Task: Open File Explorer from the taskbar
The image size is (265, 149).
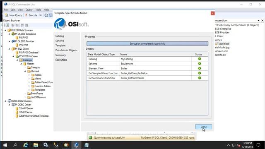Action: 36,145
